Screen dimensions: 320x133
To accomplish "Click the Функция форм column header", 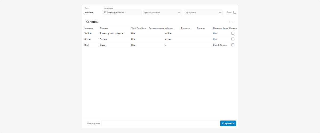I will 221,28.
